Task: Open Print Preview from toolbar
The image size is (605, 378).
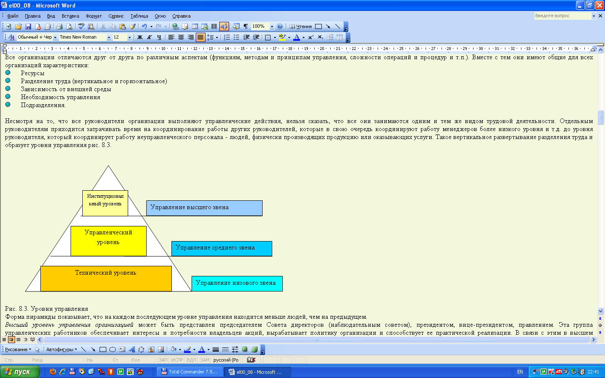Action: pos(69,26)
